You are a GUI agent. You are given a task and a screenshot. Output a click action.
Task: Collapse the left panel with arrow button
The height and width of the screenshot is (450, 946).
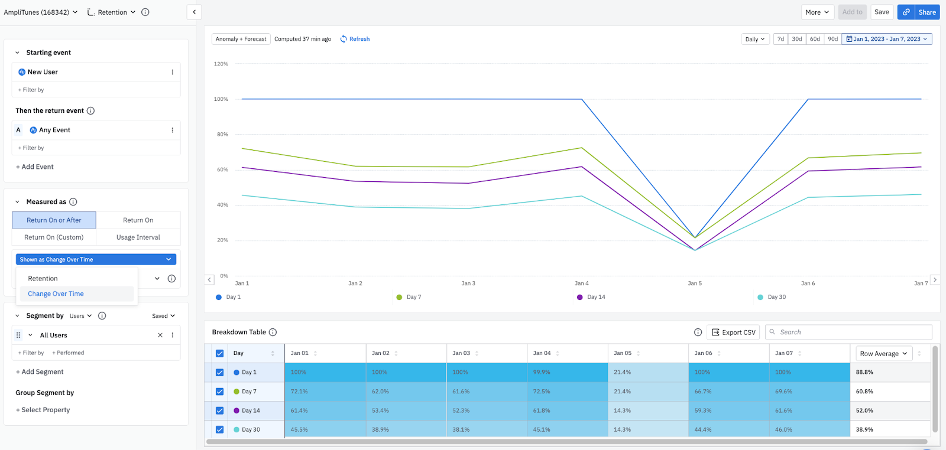tap(194, 12)
